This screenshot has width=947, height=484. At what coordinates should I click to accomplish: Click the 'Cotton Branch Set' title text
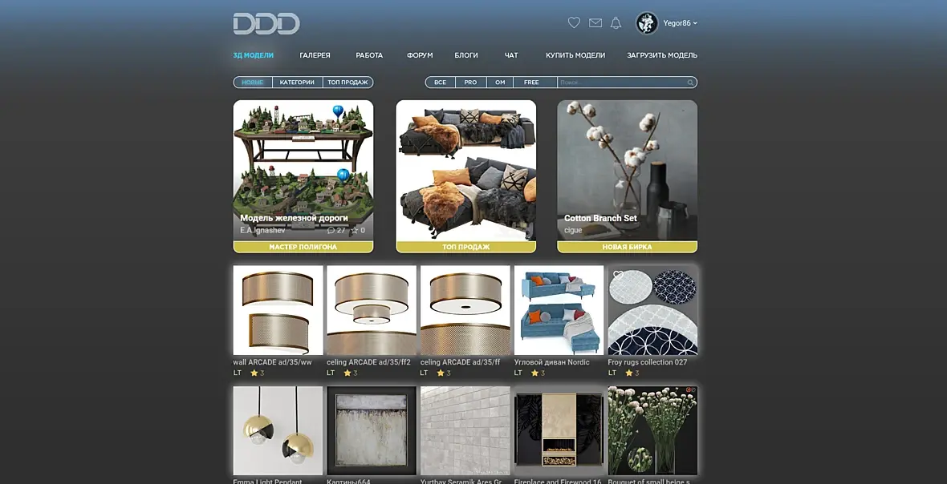coord(600,218)
